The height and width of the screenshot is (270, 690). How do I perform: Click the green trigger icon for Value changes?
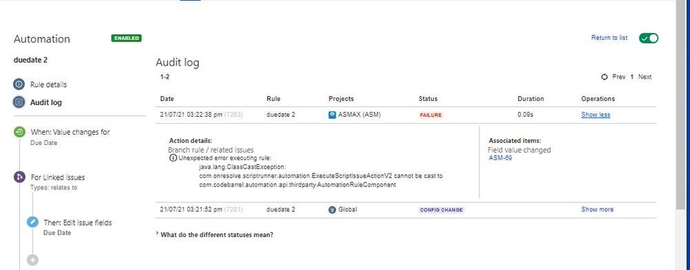[x=19, y=132]
